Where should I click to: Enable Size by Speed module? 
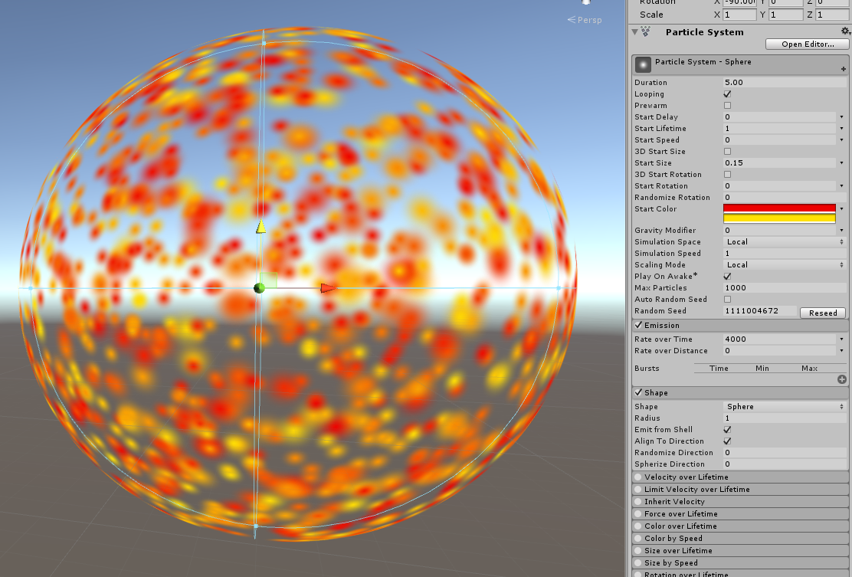pyautogui.click(x=638, y=563)
